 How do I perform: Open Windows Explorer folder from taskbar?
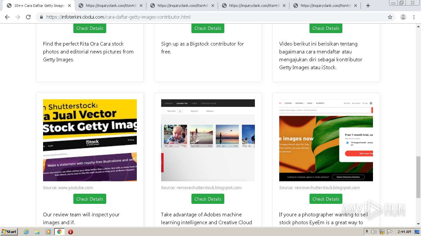[37, 232]
